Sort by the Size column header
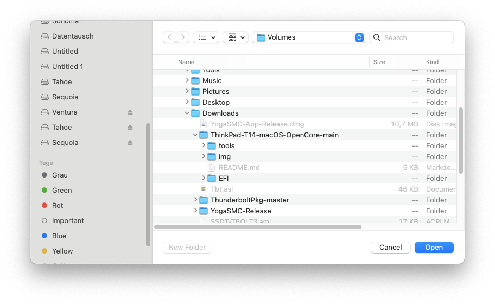This screenshot has height=304, width=495. click(379, 62)
